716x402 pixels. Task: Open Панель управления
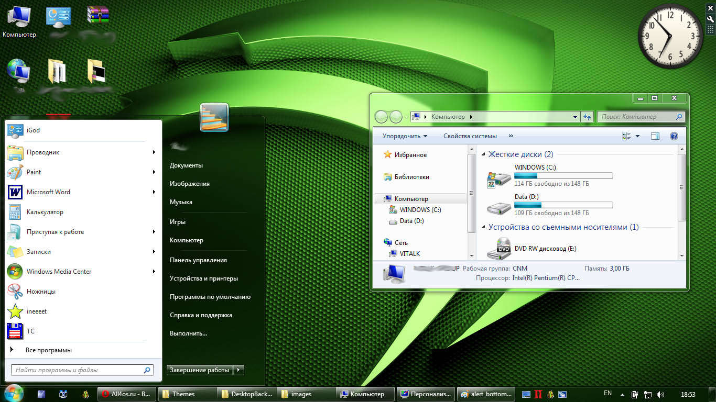(198, 260)
